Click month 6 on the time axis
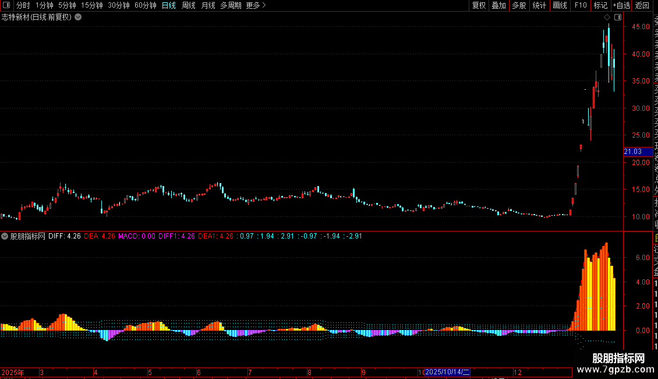 [199, 372]
